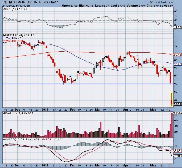This screenshot has height=168, width=182.
Task: Click the MA(50) blue line legend marker
Action: coord(4,38)
